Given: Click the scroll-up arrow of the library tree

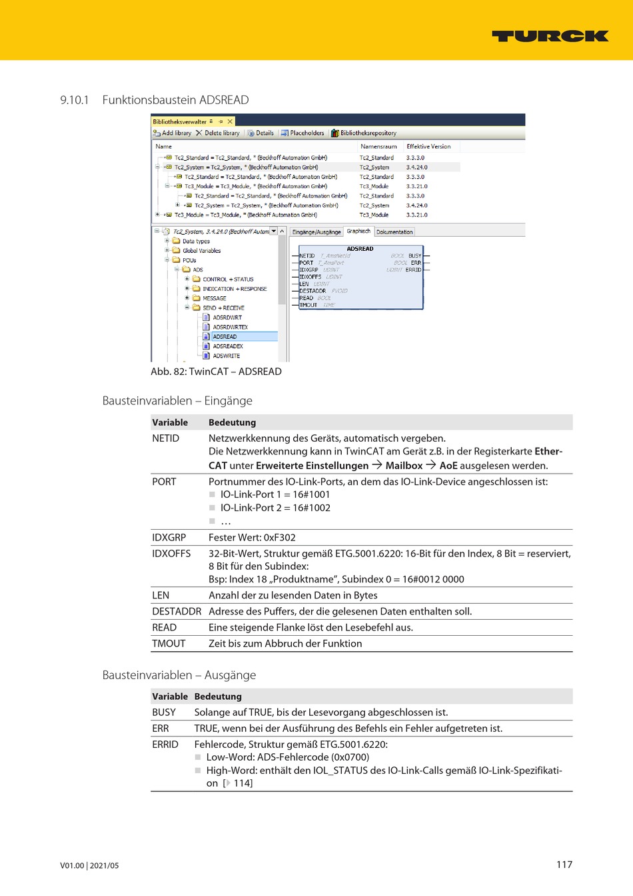Looking at the screenshot, I should [x=283, y=232].
